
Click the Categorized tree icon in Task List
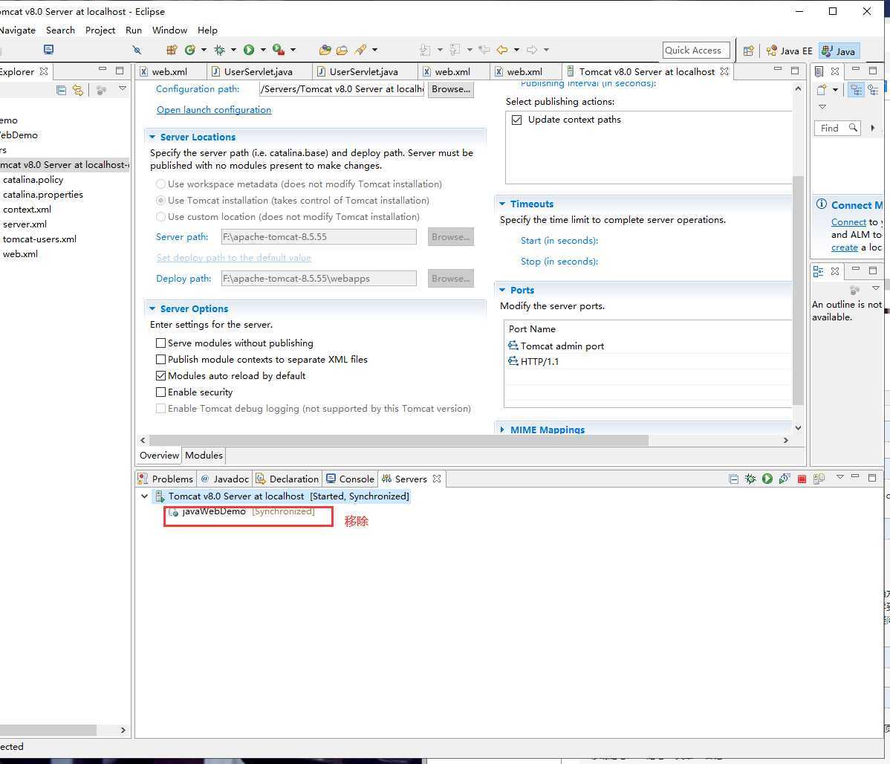pyautogui.click(x=856, y=90)
